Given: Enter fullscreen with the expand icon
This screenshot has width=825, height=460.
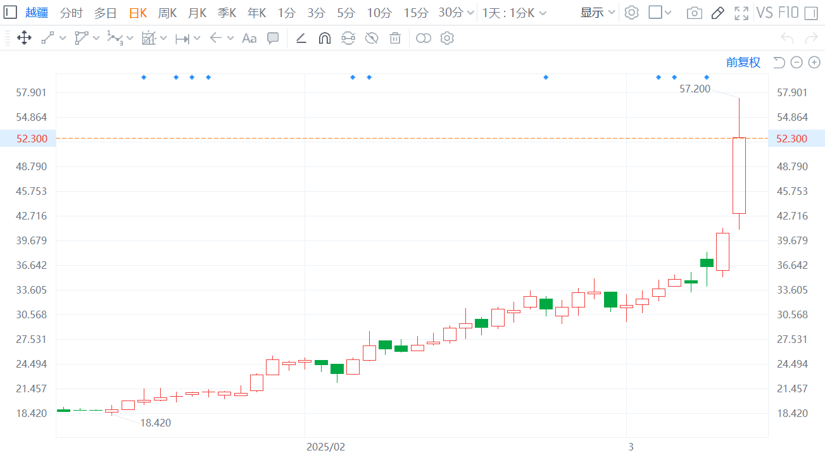Looking at the screenshot, I should click(x=741, y=13).
